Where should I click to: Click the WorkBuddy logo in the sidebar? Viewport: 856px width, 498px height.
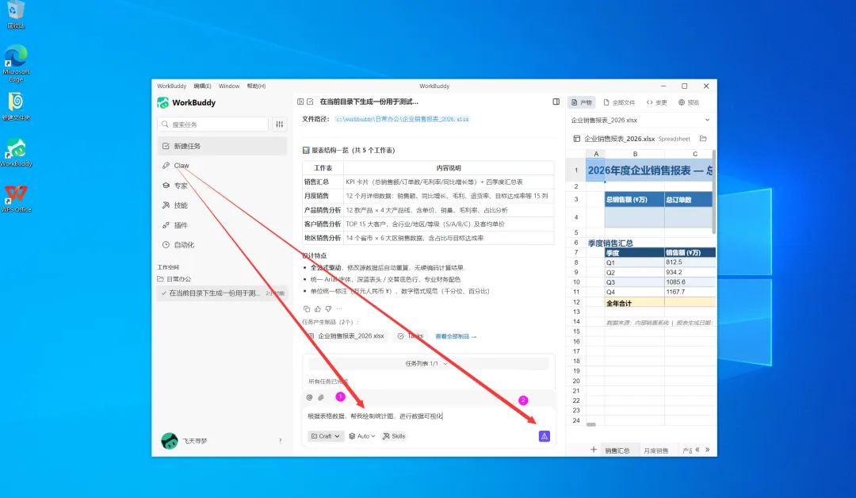click(162, 102)
